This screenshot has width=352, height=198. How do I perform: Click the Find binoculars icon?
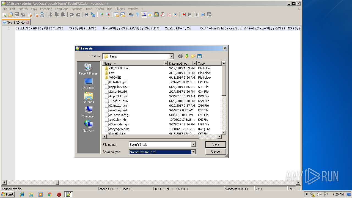(x=87, y=15)
